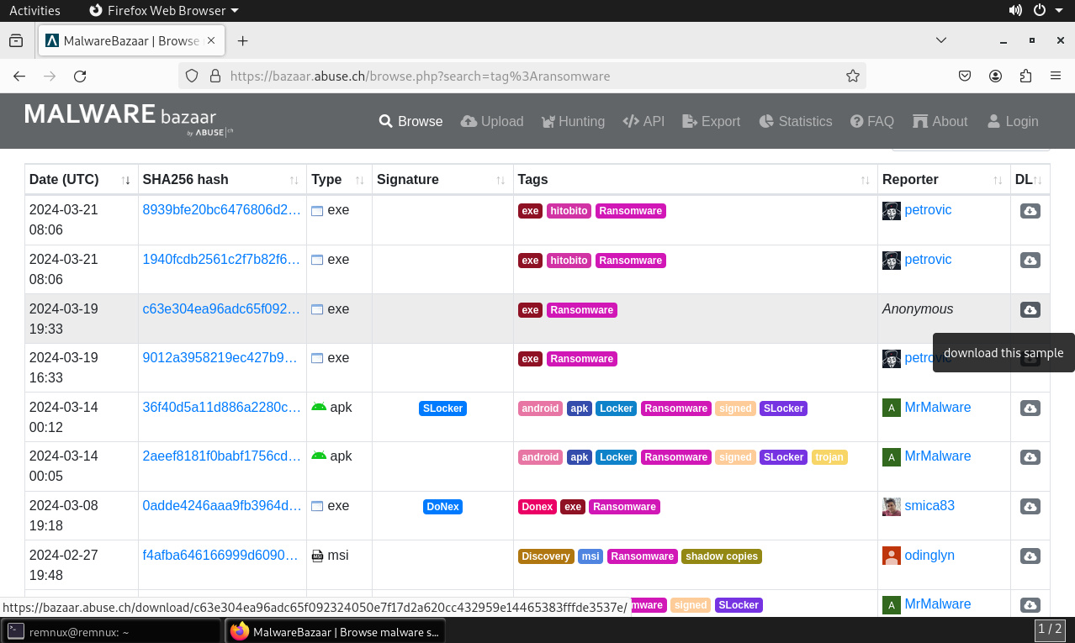This screenshot has width=1075, height=643.
Task: Download the DoNex ransomware sample
Action: (1030, 506)
